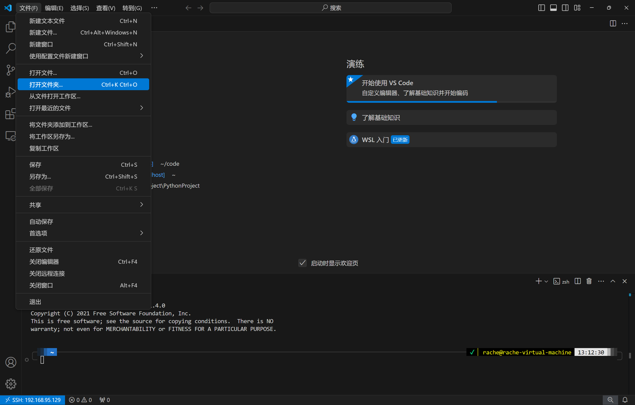This screenshot has height=405, width=635.
Task: Click the 开始使用 VS Code progress bar
Action: [452, 102]
